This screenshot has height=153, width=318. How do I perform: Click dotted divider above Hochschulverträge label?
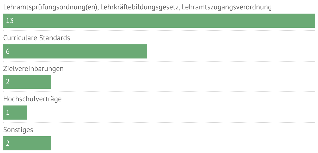click(159, 92)
